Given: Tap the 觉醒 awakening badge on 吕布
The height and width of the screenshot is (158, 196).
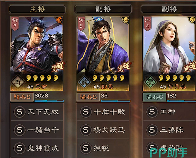Looking at the screenshot, I should tap(58, 67).
